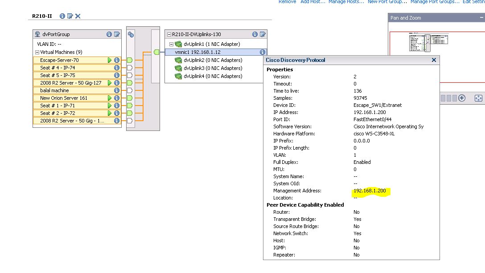The height and width of the screenshot is (273, 485).
Task: Click the Pan and Zoom overview thumbnail
Action: tap(428, 43)
